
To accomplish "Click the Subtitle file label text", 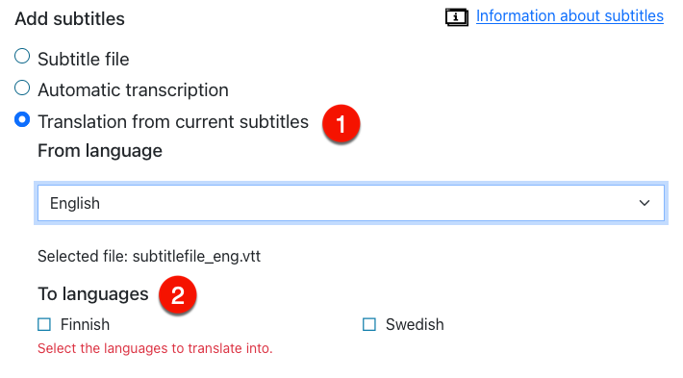I will [84, 60].
